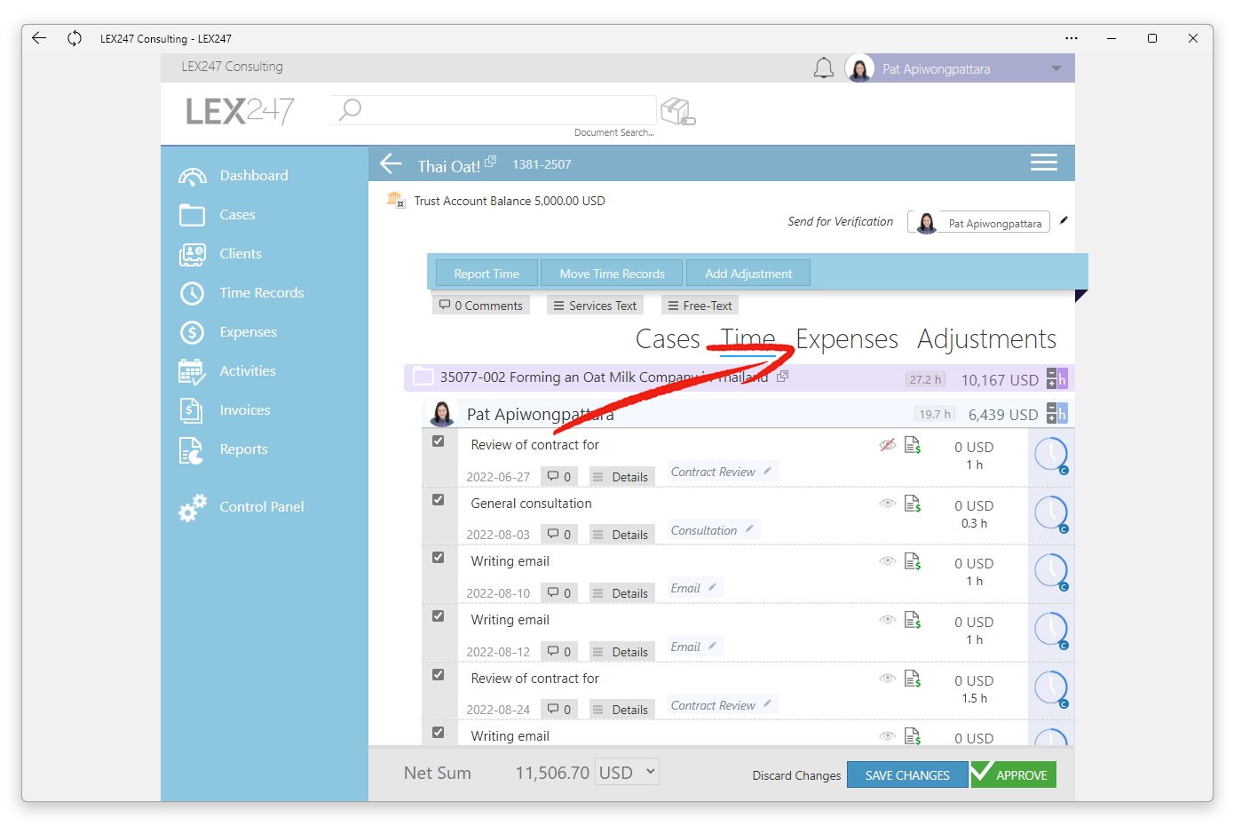Switch to the Adjustments tab

pyautogui.click(x=986, y=338)
